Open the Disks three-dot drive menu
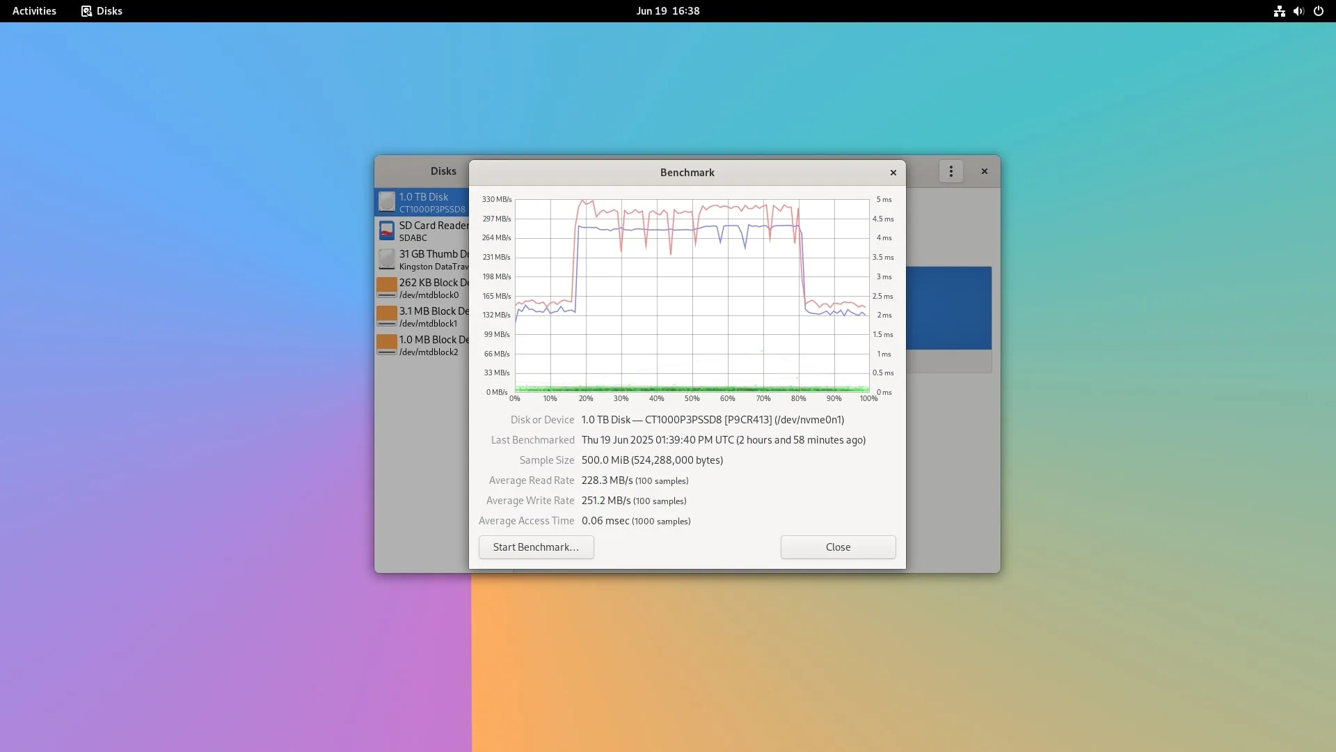The image size is (1336, 752). pos(951,171)
